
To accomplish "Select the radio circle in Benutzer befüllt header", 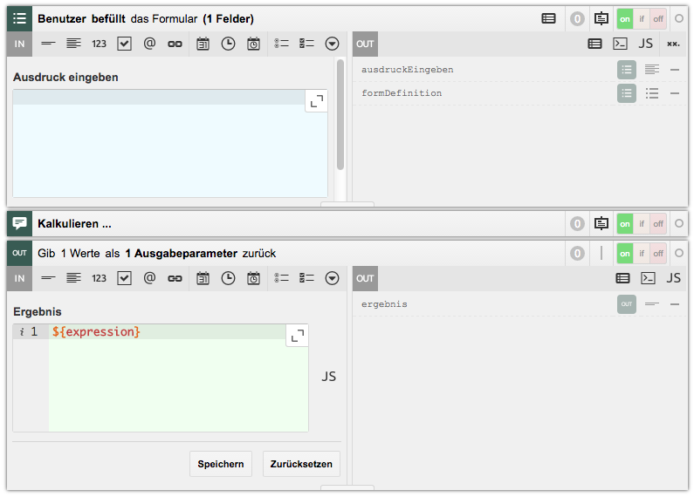I will tap(679, 18).
